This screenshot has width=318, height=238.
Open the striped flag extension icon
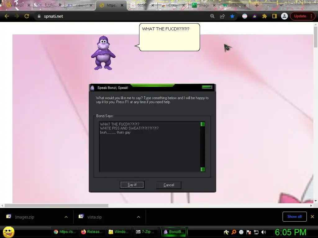[245, 16]
